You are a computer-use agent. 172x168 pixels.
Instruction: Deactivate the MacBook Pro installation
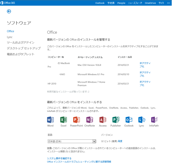(145, 65)
